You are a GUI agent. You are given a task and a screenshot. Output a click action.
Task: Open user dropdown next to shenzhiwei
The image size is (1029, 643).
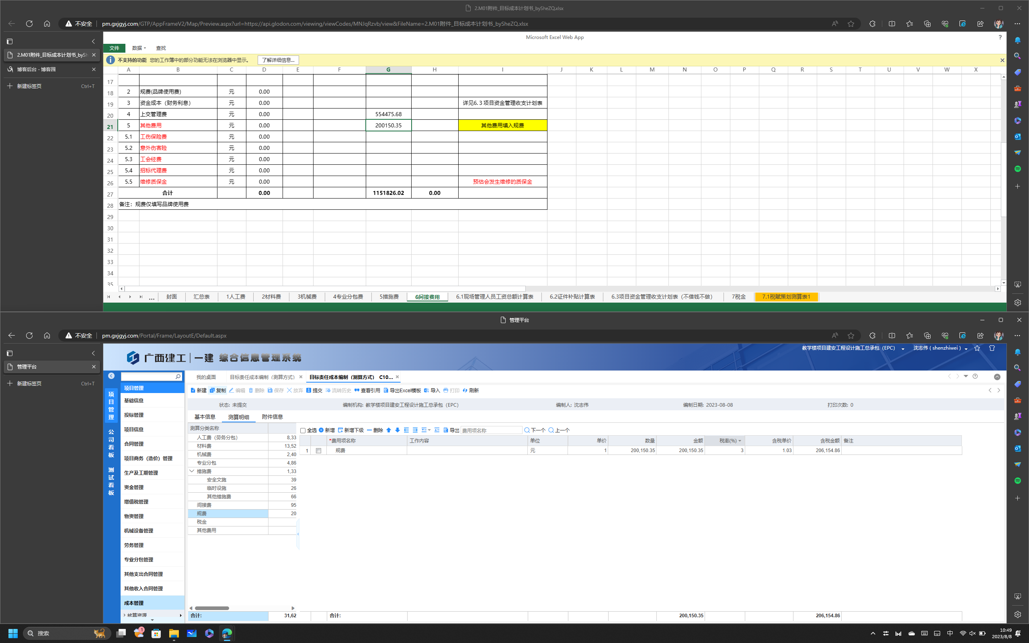point(966,349)
